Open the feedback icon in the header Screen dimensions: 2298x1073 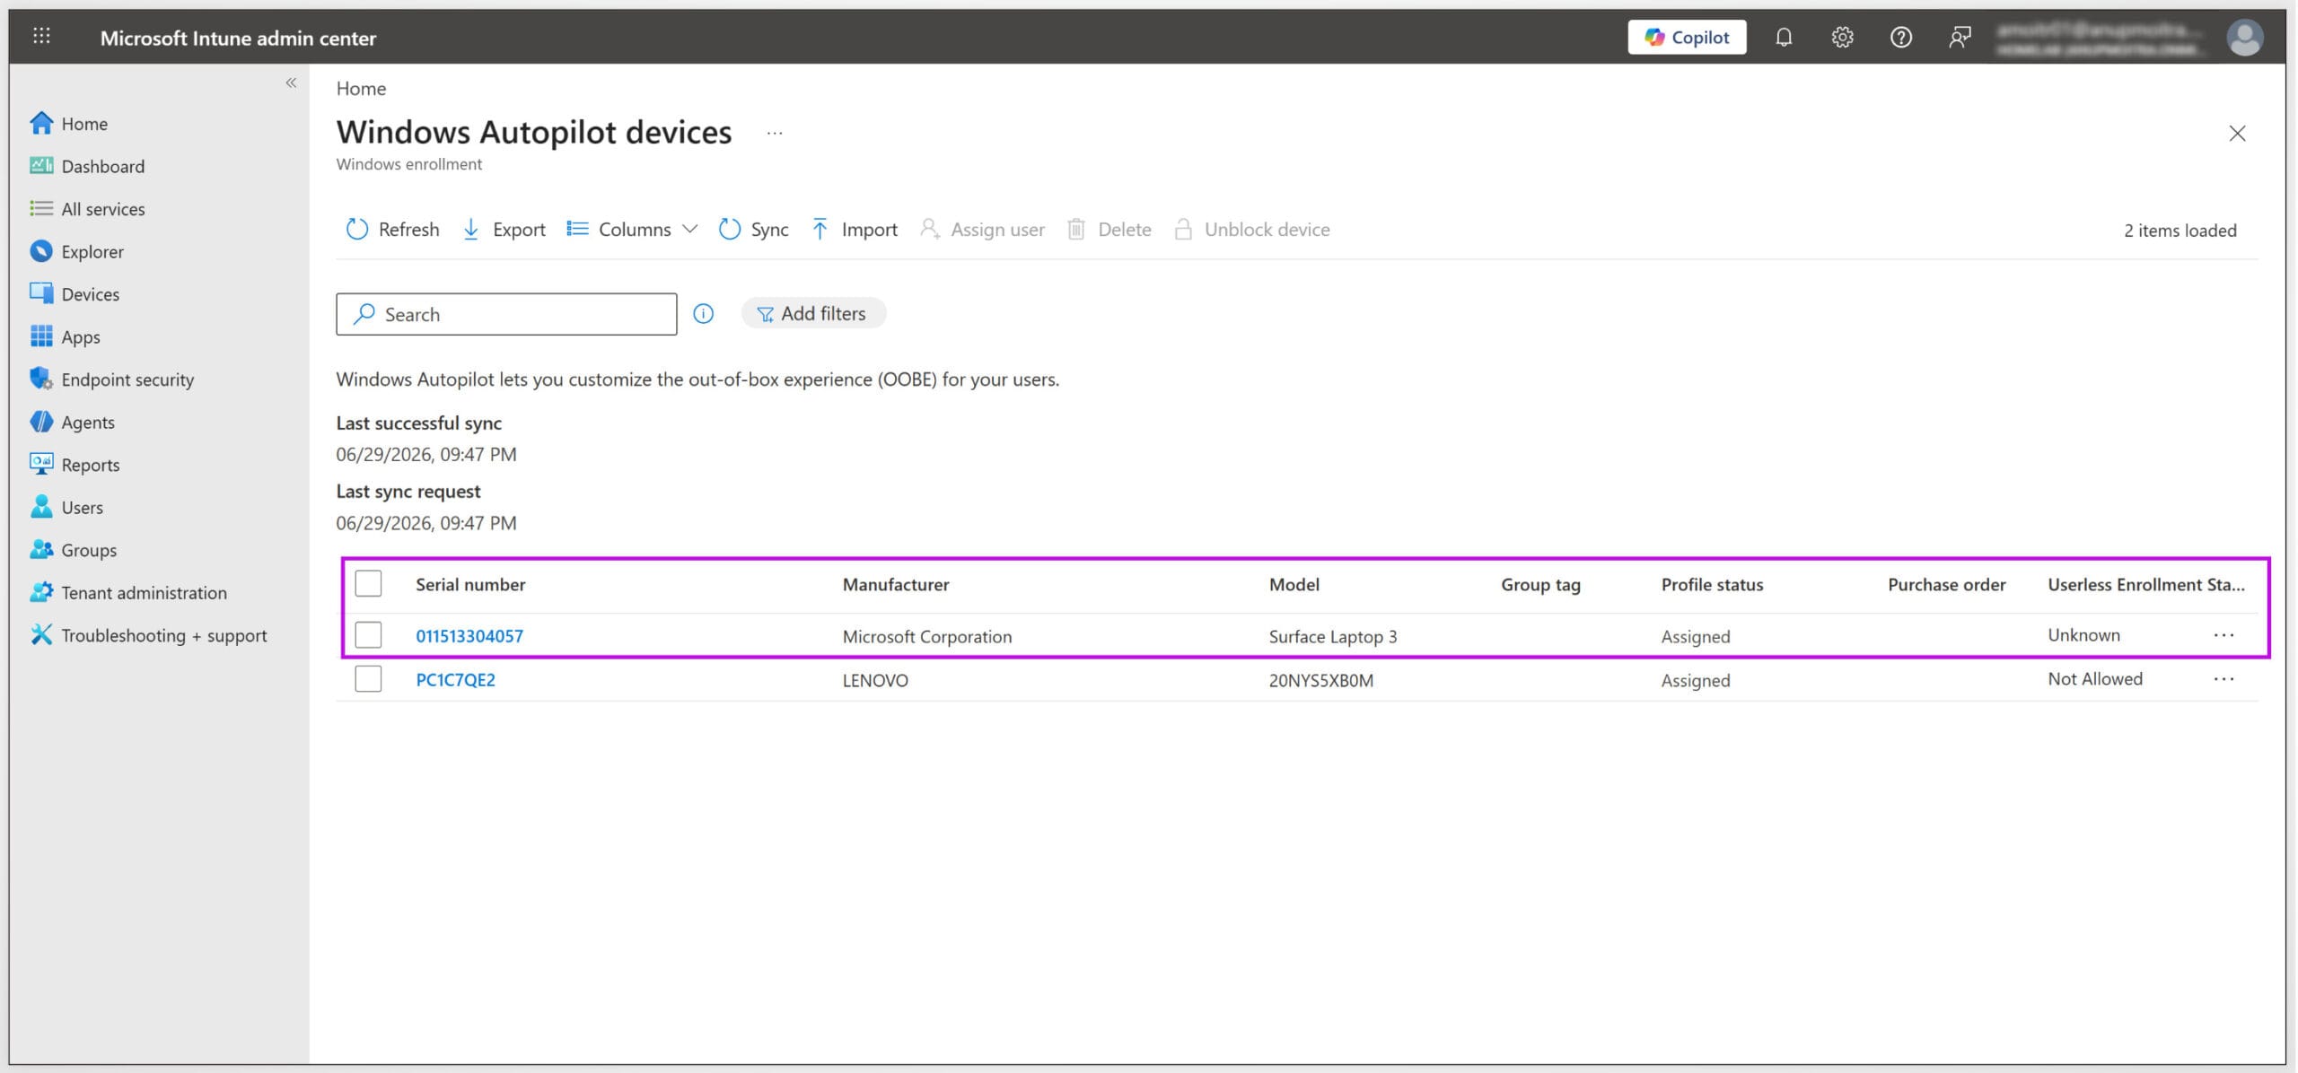[1960, 37]
